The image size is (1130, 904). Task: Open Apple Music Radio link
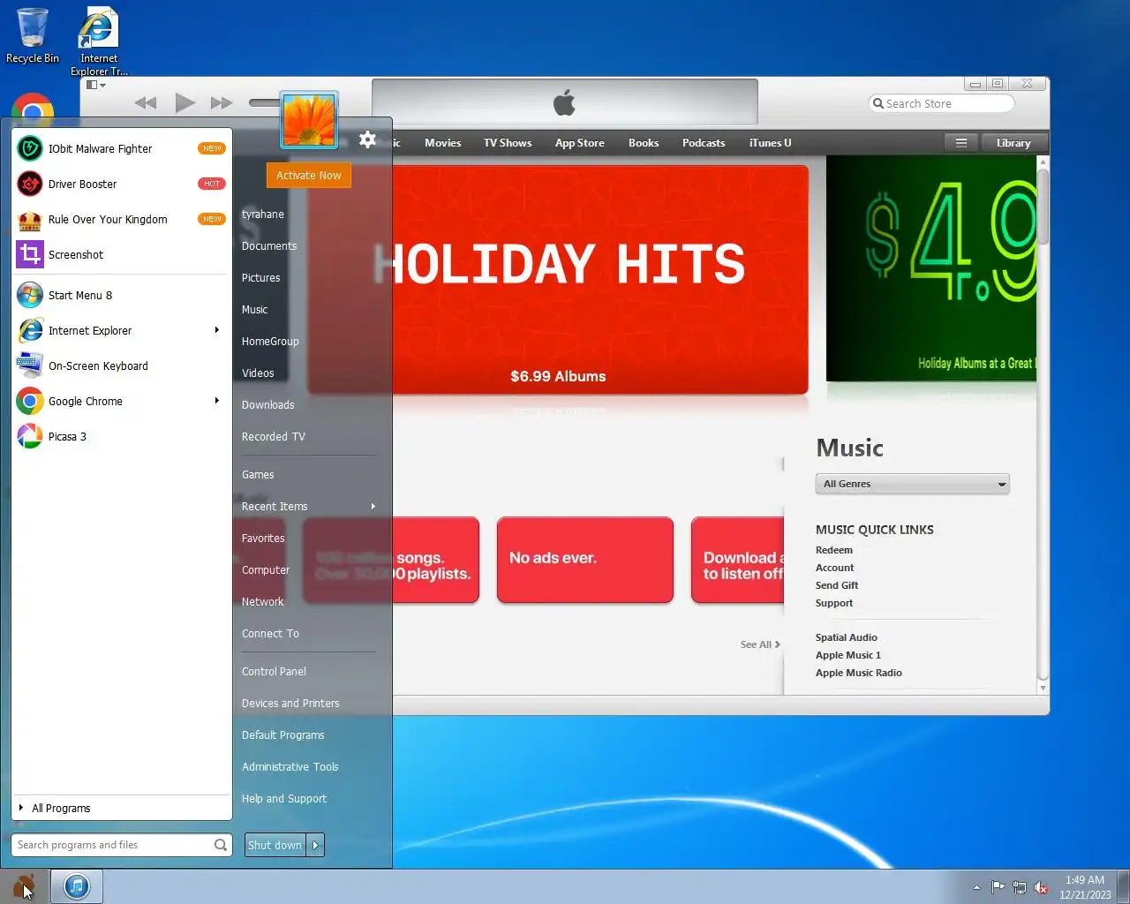pyautogui.click(x=859, y=673)
